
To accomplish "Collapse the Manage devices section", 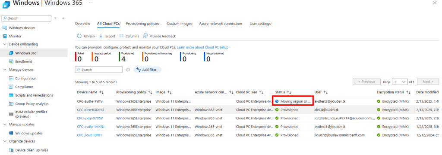I will coord(4,70).
